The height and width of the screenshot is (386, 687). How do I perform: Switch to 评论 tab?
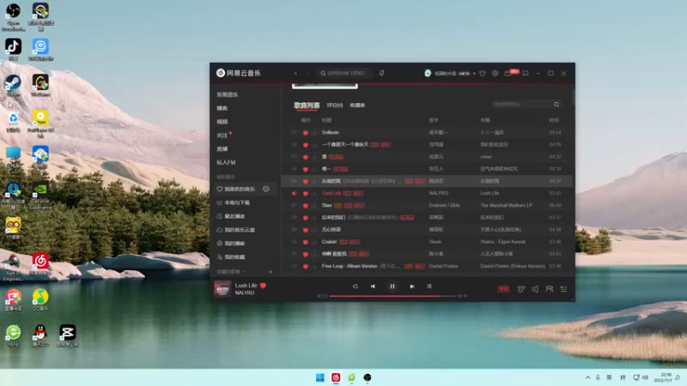point(335,105)
